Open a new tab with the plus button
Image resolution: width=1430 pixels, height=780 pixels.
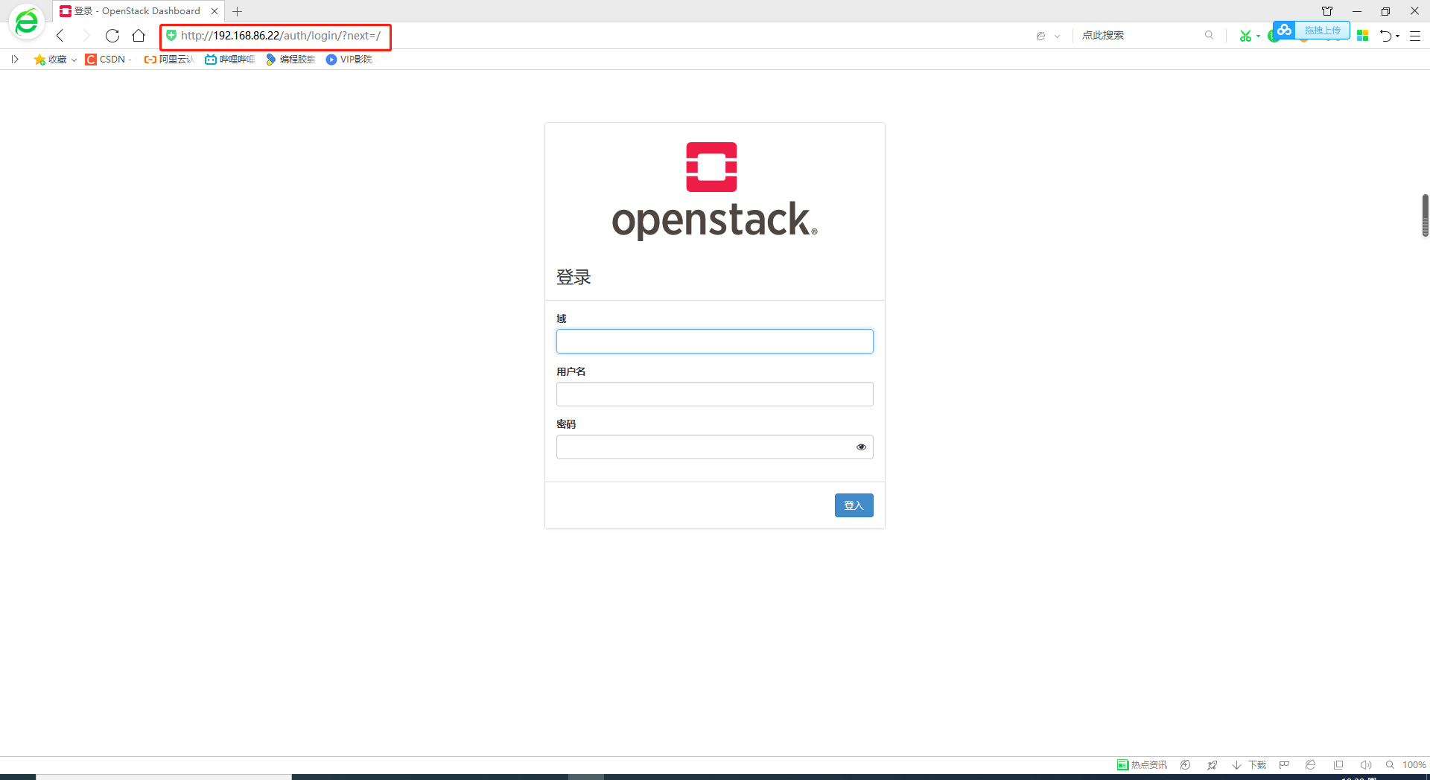238,11
